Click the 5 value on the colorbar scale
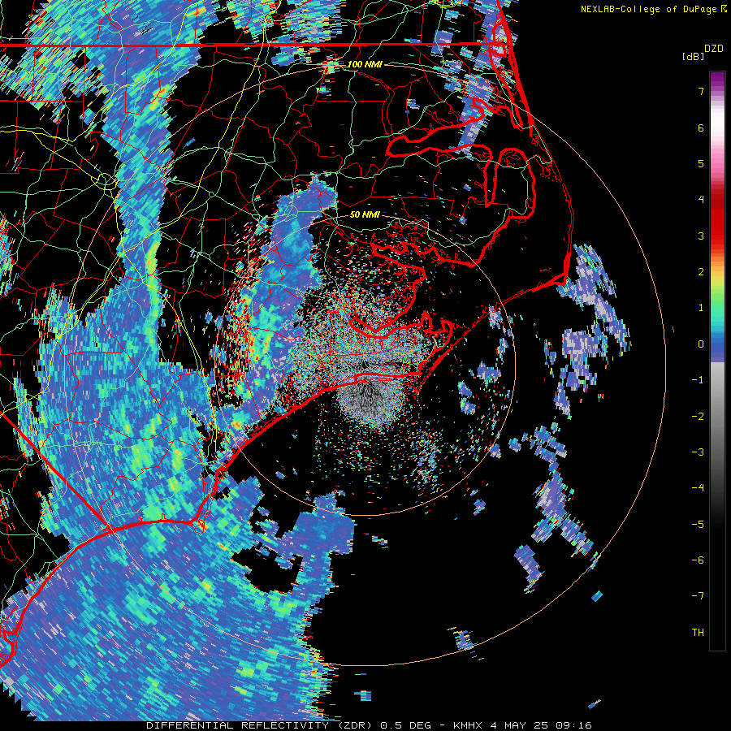The height and width of the screenshot is (731, 731). click(701, 163)
